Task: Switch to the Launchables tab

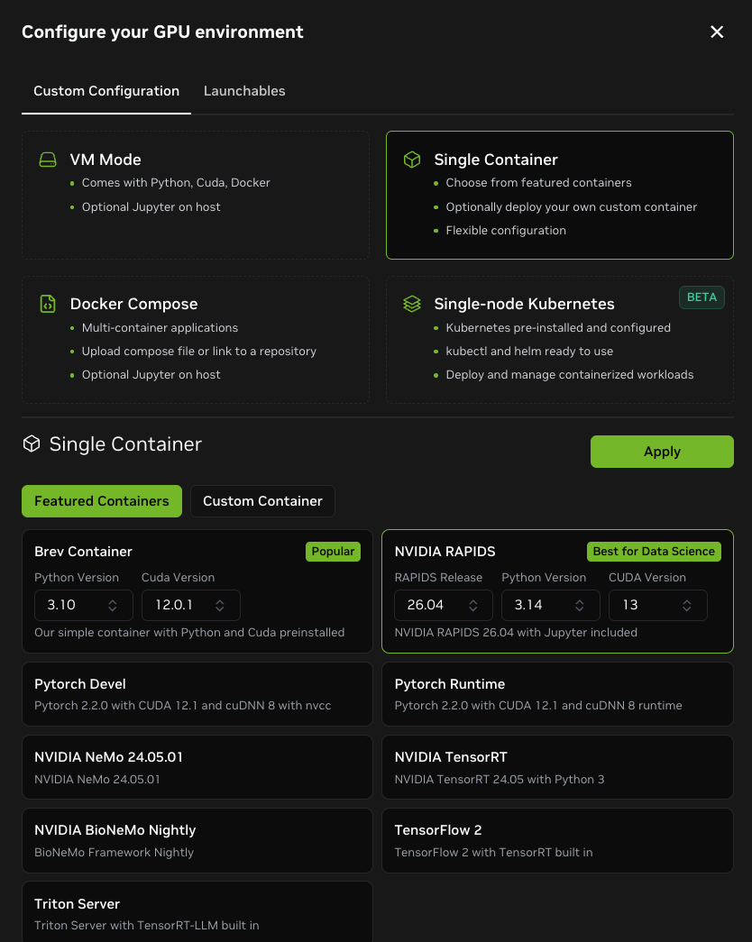Action: (244, 91)
